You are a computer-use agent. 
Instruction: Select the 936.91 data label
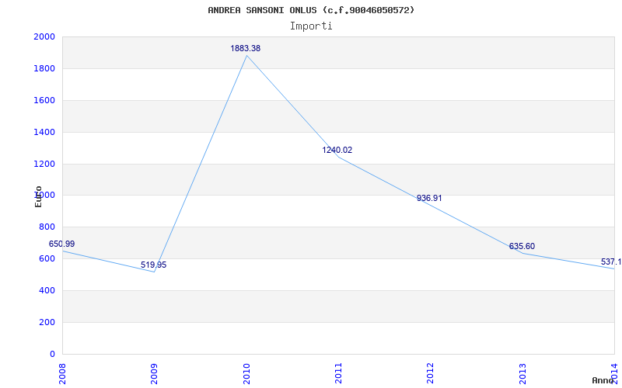click(429, 198)
